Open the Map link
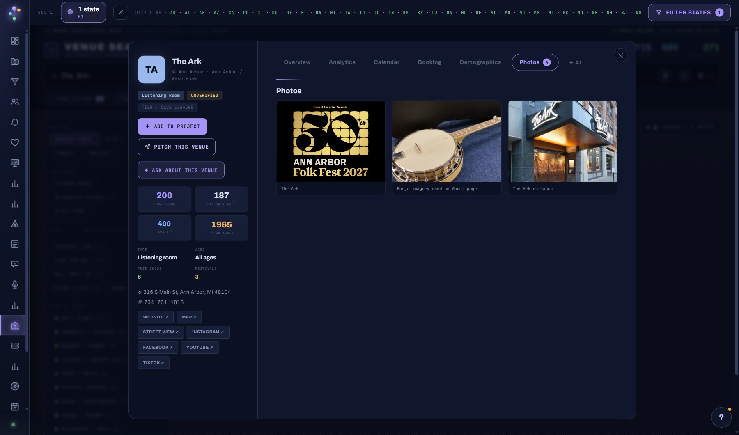The height and width of the screenshot is (435, 739). (x=189, y=317)
